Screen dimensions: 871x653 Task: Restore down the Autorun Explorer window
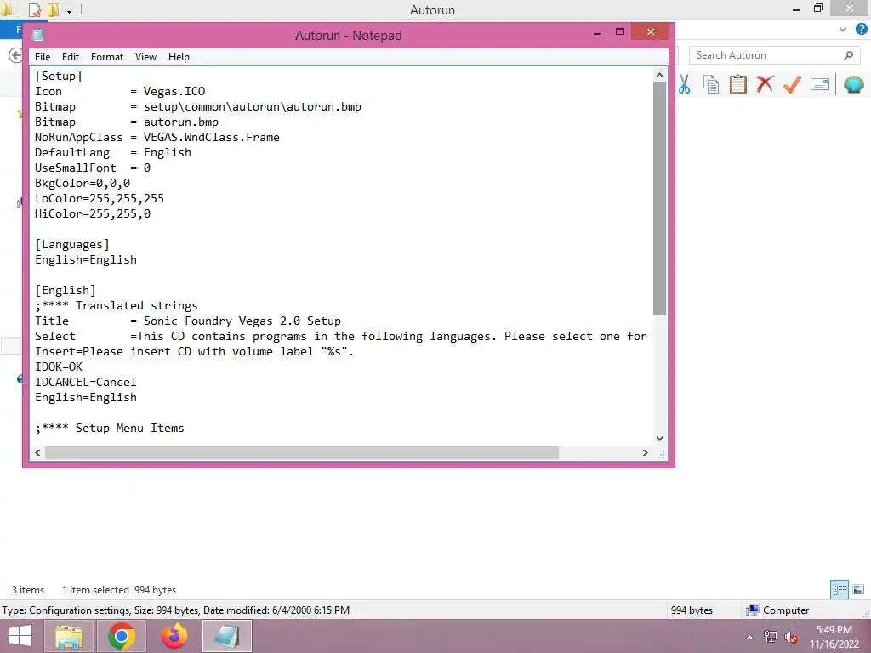pos(818,9)
